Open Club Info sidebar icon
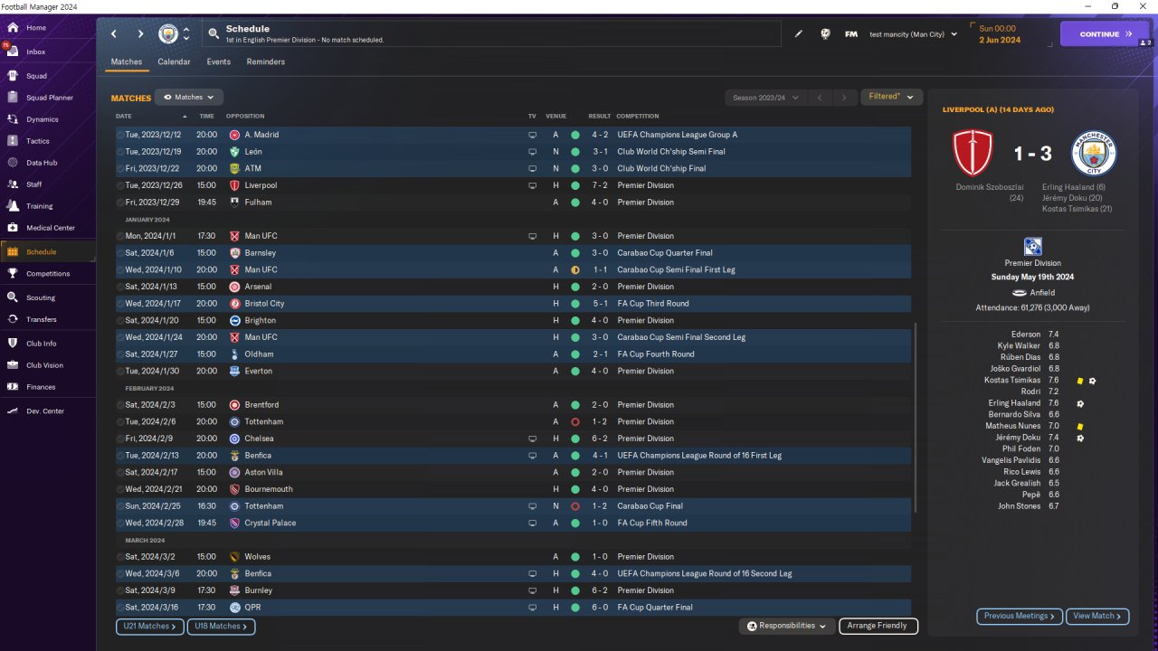The height and width of the screenshot is (651, 1158). 13,344
